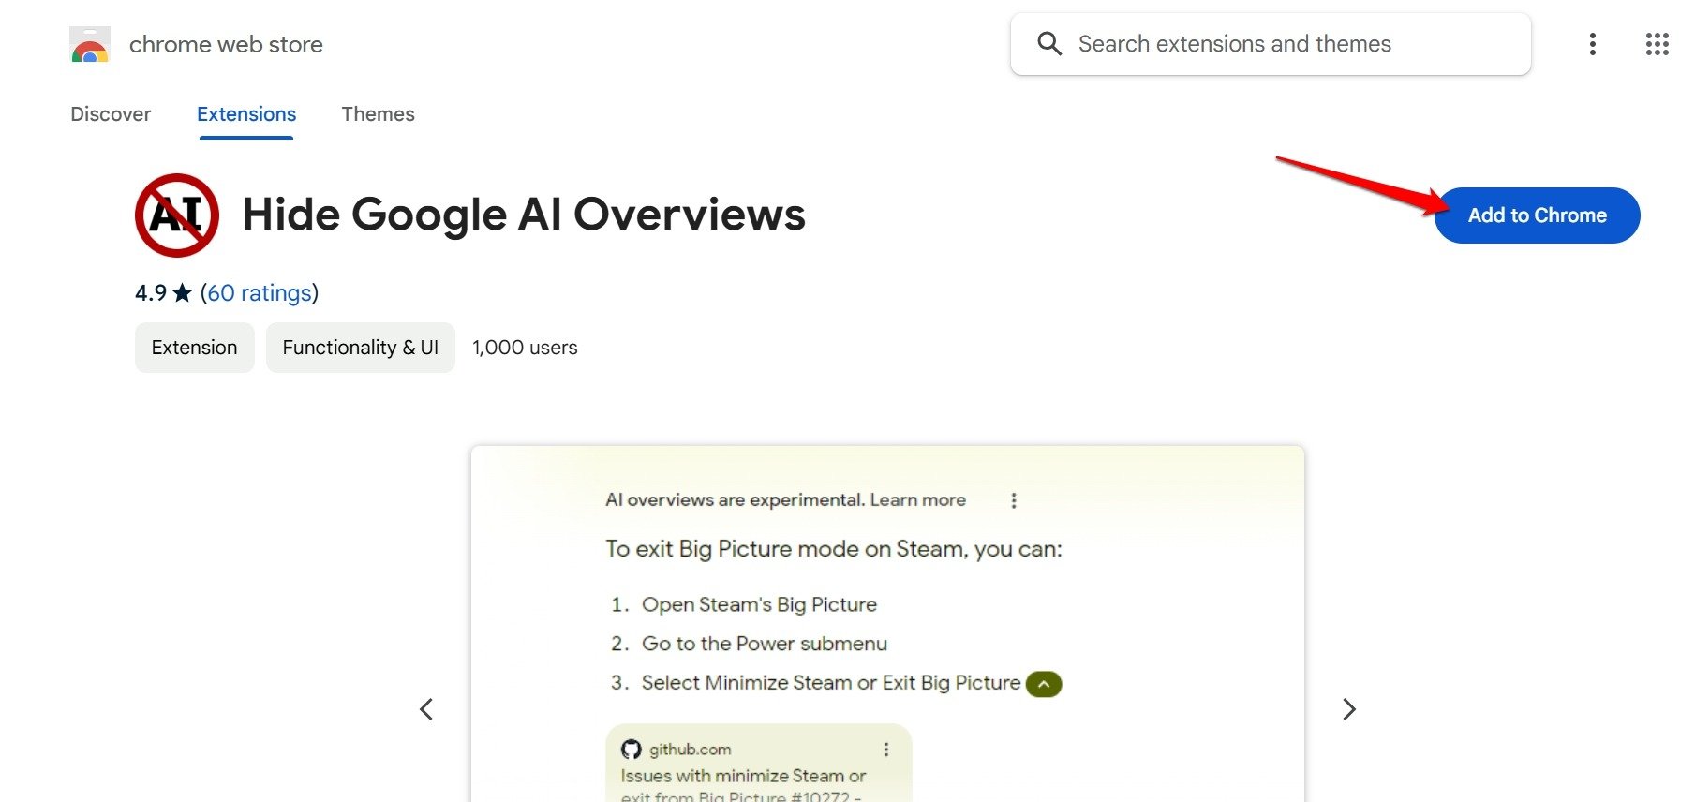Show next screenshot with right chevron
The width and height of the screenshot is (1695, 802).
point(1348,709)
